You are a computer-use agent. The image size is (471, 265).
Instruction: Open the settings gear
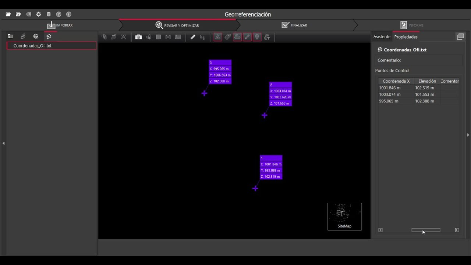pyautogui.click(x=39, y=14)
